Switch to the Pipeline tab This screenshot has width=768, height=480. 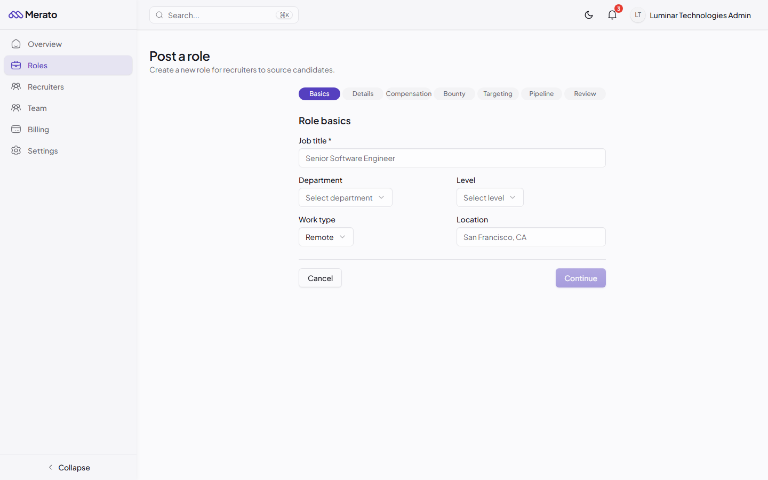tap(541, 93)
